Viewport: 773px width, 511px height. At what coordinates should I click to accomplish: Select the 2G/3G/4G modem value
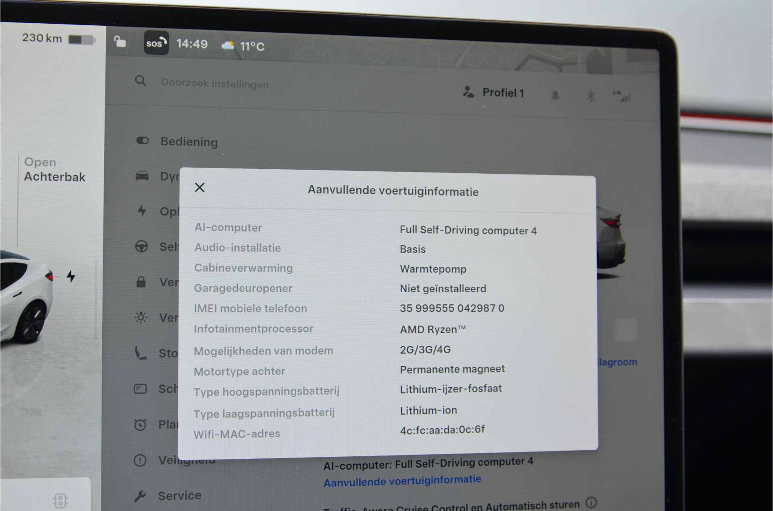point(425,349)
